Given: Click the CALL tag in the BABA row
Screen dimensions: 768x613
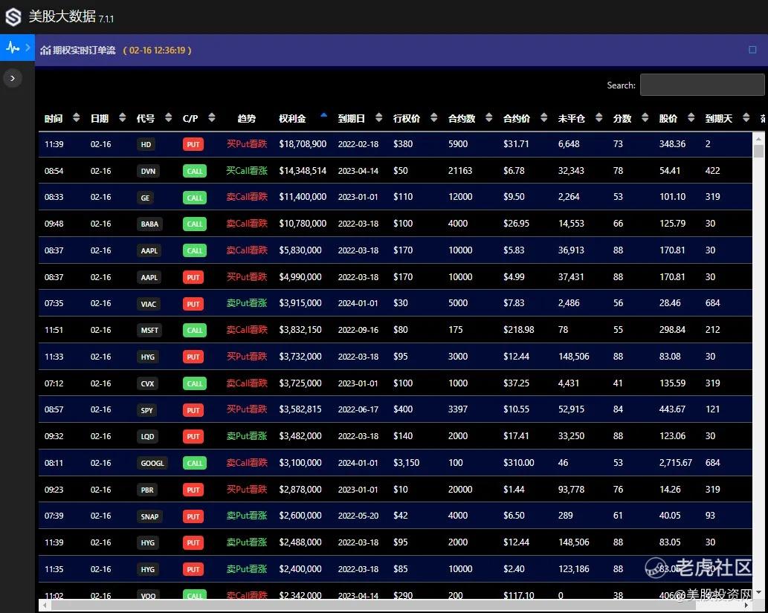Looking at the screenshot, I should 195,224.
